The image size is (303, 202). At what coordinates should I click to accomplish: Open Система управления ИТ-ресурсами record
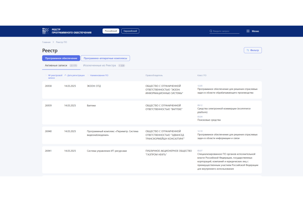[x=107, y=151]
